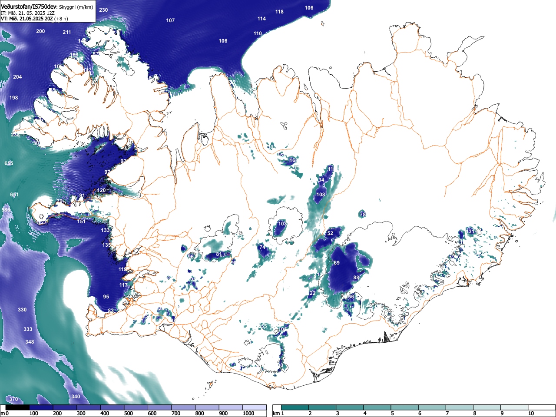Click the 'Skyggni (m/km)' parameter label

76,7
